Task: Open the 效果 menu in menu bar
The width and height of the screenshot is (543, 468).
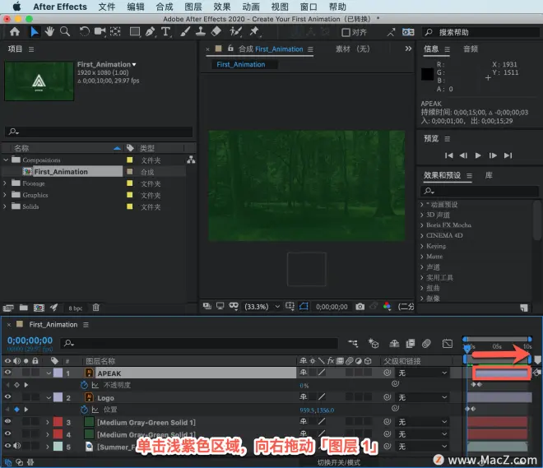Action: click(x=222, y=7)
